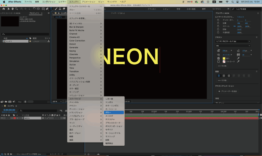Viewport: 262px width, 156px height.
Task: Click the Home icon in toolbar
Action: (4, 9)
